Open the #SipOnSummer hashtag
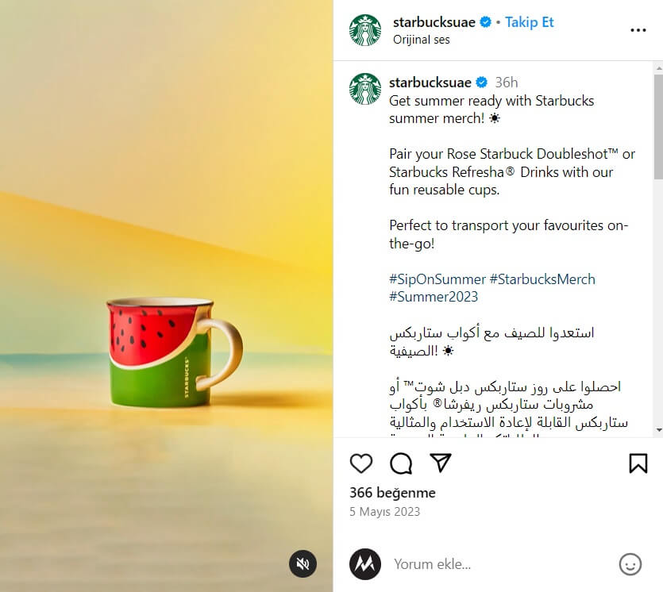This screenshot has height=592, width=663. 438,279
